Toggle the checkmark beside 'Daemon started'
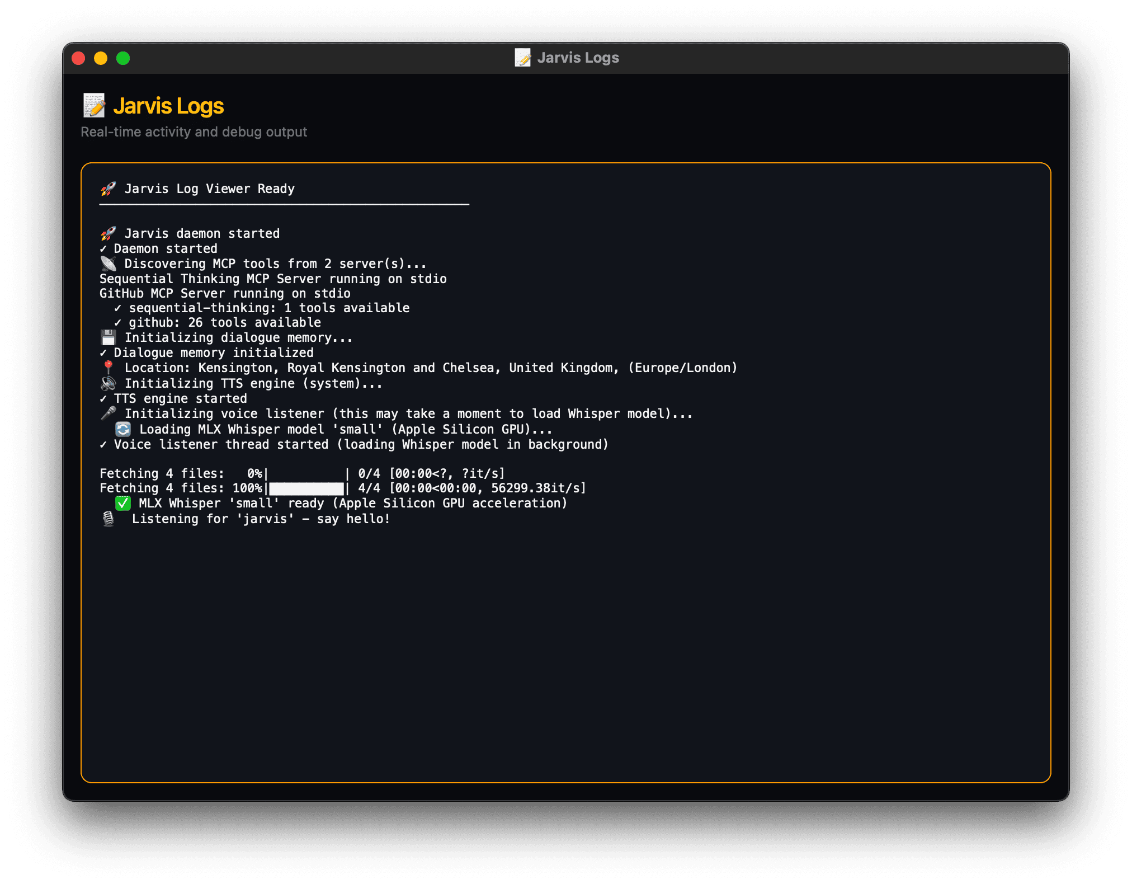Image resolution: width=1132 pixels, height=884 pixels. coord(105,248)
